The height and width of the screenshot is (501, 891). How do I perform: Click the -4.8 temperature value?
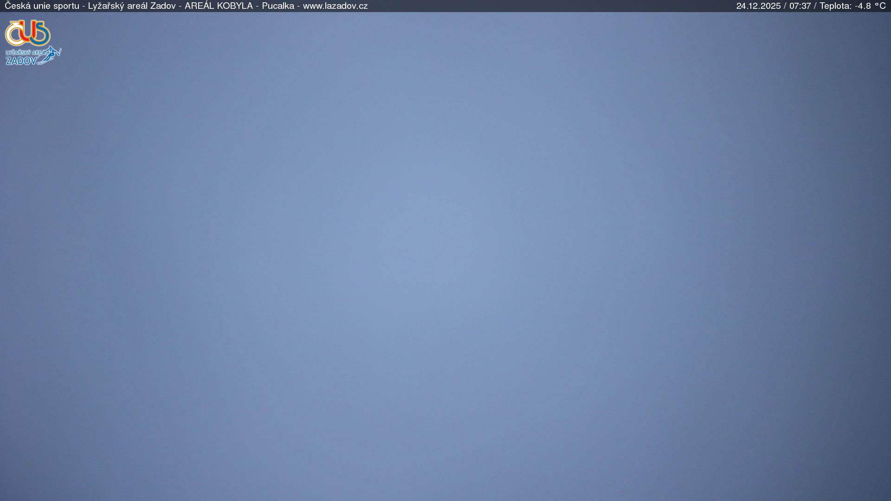click(863, 6)
